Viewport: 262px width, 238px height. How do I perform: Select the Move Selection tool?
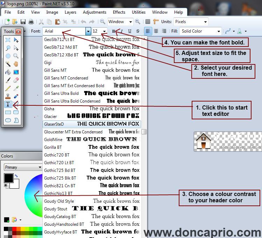click(x=16, y=48)
